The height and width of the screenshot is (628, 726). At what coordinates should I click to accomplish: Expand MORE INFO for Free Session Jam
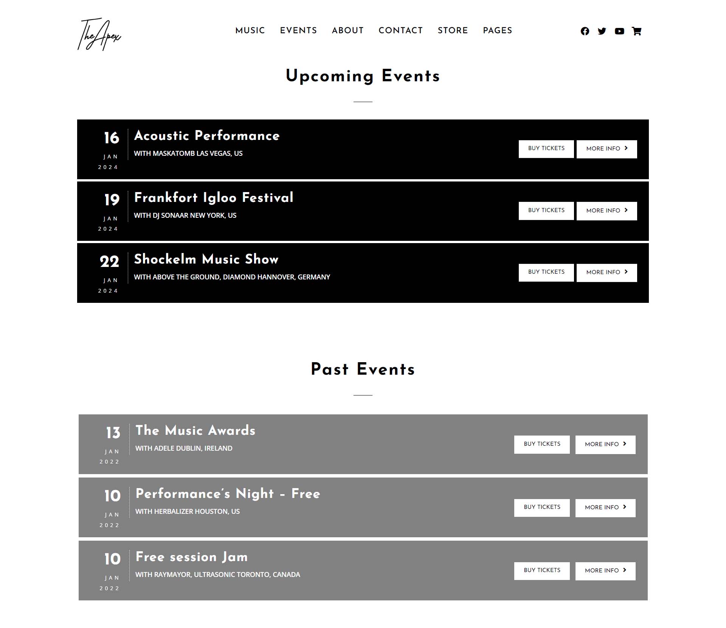(x=605, y=571)
